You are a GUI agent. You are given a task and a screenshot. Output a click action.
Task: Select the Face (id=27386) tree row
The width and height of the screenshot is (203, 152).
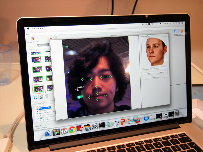point(45,108)
